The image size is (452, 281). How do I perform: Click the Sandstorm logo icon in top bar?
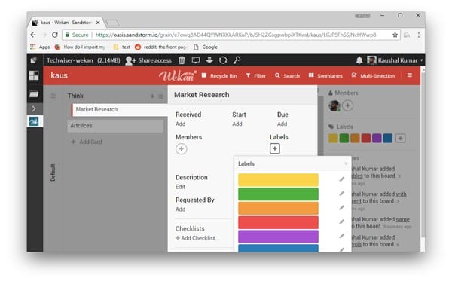pos(34,60)
